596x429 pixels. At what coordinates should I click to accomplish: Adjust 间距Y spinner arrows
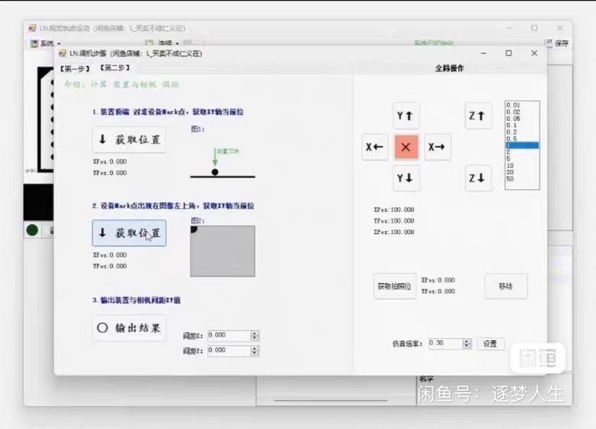254,350
